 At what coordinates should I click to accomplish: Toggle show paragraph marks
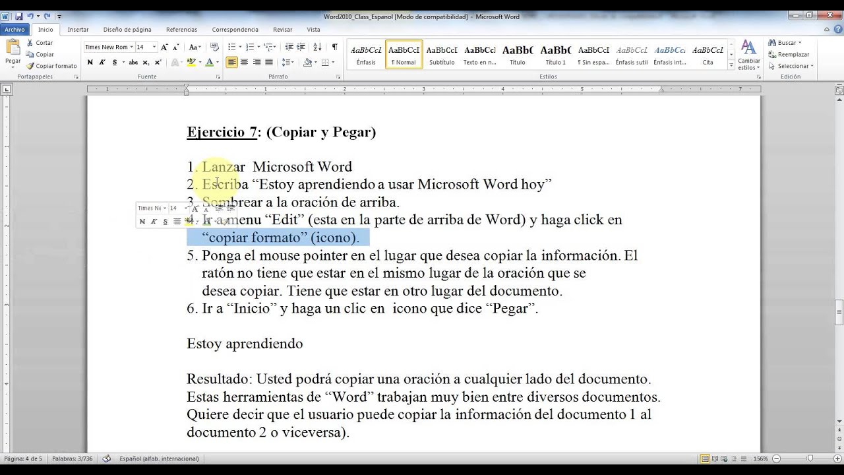[x=334, y=47]
